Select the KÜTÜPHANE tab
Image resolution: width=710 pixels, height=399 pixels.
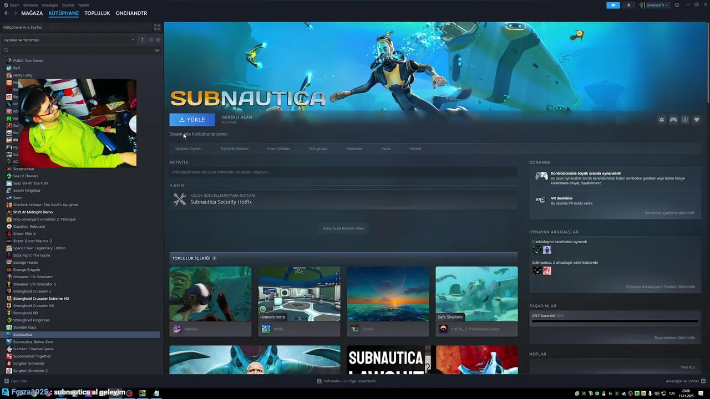click(64, 13)
